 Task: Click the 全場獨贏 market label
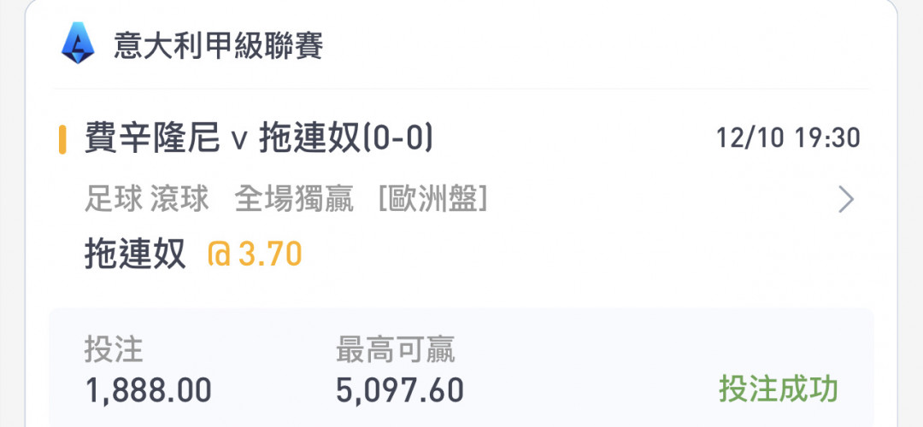[x=294, y=200]
